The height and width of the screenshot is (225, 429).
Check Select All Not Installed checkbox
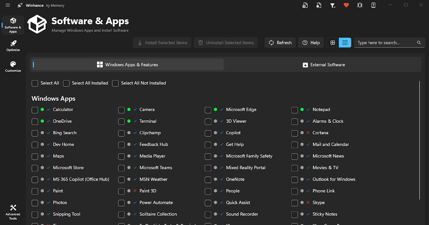coord(115,83)
